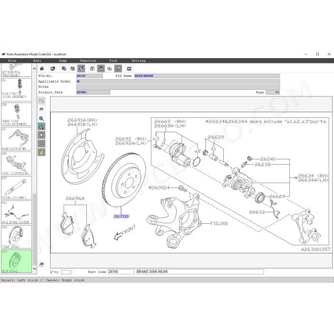Click the yellow notes page tool icon

point(42,152)
